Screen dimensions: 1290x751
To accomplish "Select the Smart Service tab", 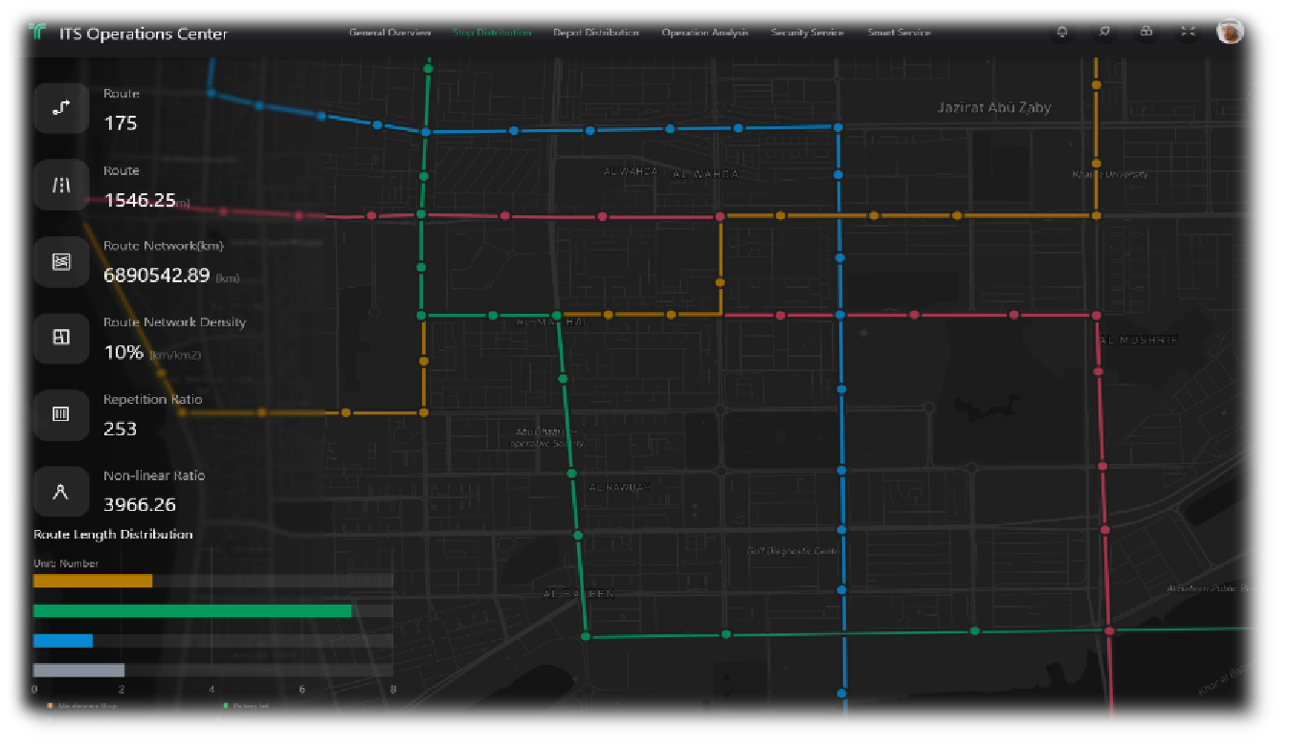I will point(899,33).
